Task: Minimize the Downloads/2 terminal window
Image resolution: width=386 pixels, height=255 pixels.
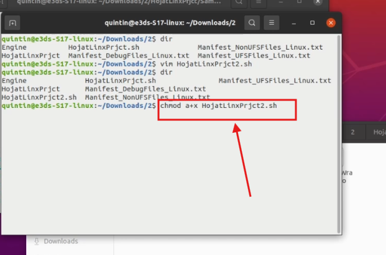Action: click(295, 24)
